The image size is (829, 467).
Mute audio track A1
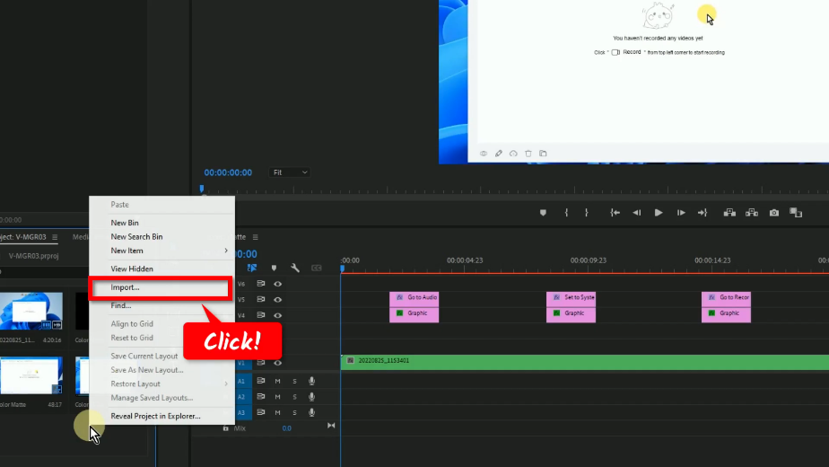tap(277, 381)
